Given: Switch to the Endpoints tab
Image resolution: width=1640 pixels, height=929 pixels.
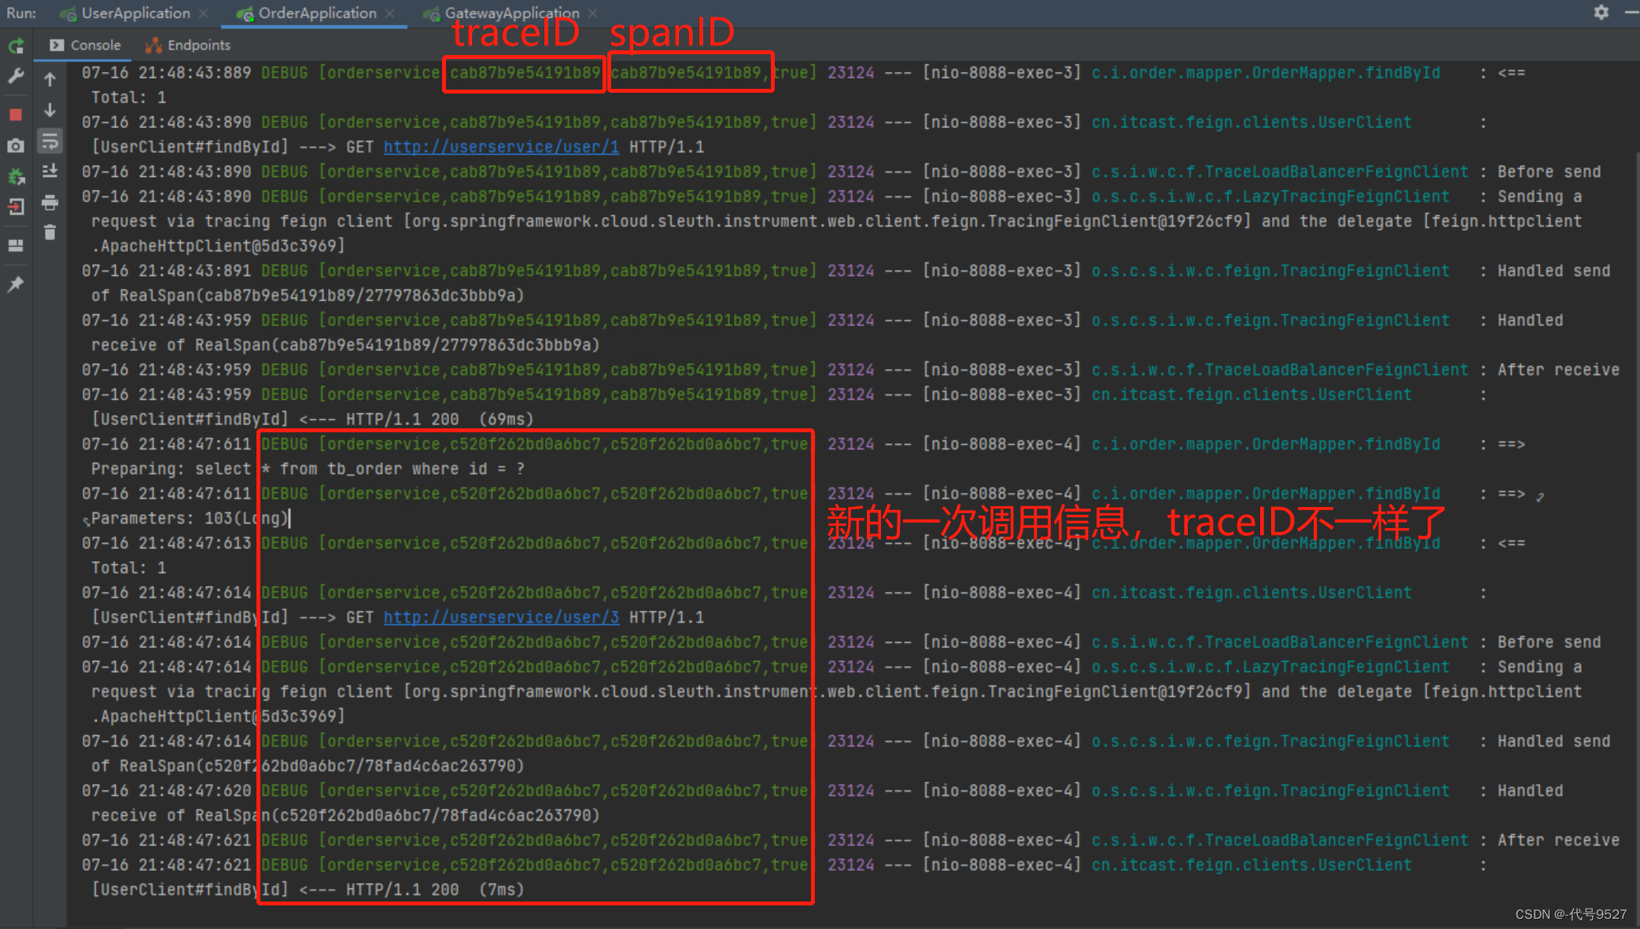Looking at the screenshot, I should tap(189, 46).
